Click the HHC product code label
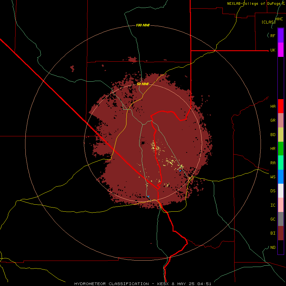This screenshot has width=286, height=286. click(279, 19)
